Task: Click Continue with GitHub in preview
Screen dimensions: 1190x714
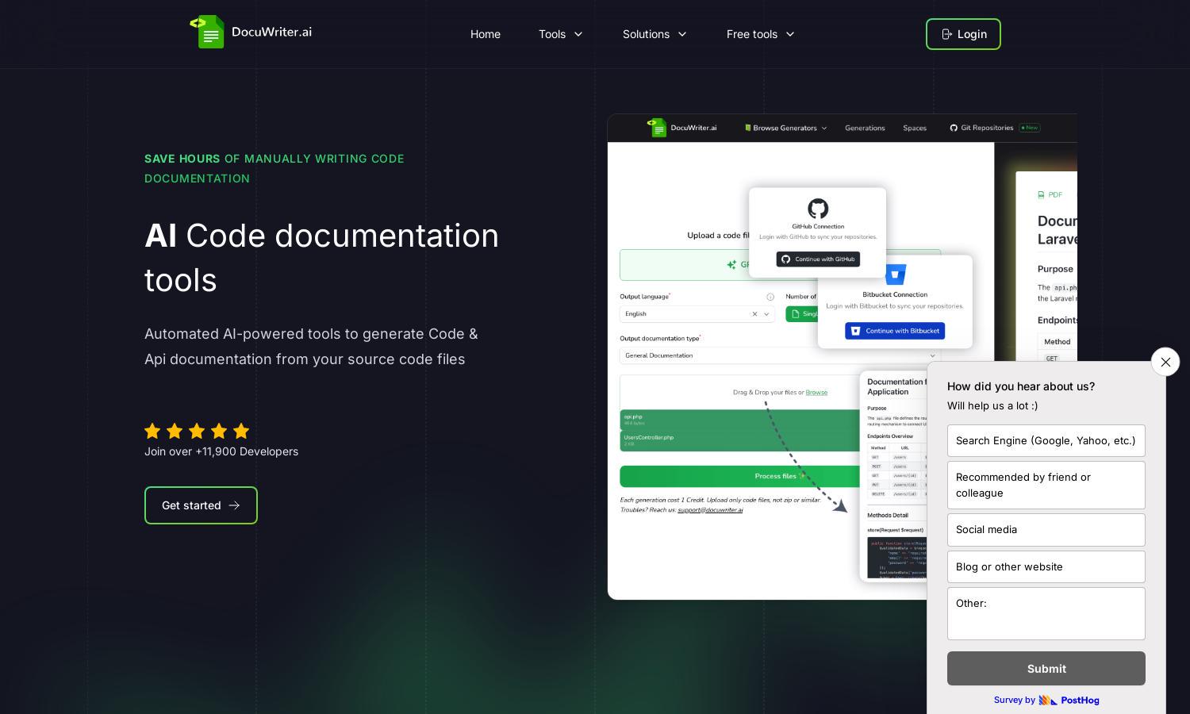Action: (818, 259)
